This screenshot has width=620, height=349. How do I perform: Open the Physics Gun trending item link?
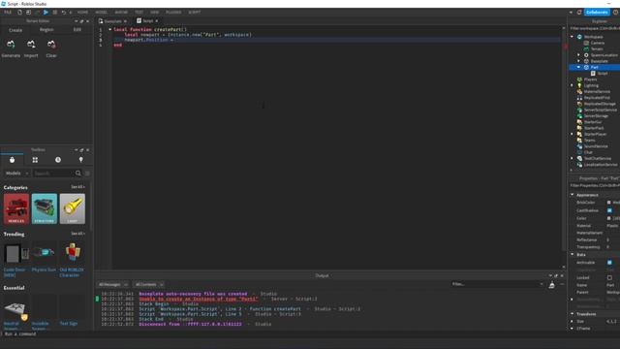44,270
